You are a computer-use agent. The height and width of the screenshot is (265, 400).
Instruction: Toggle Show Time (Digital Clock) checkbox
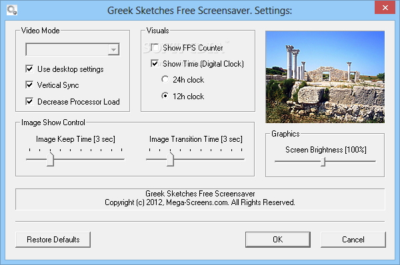pos(155,63)
